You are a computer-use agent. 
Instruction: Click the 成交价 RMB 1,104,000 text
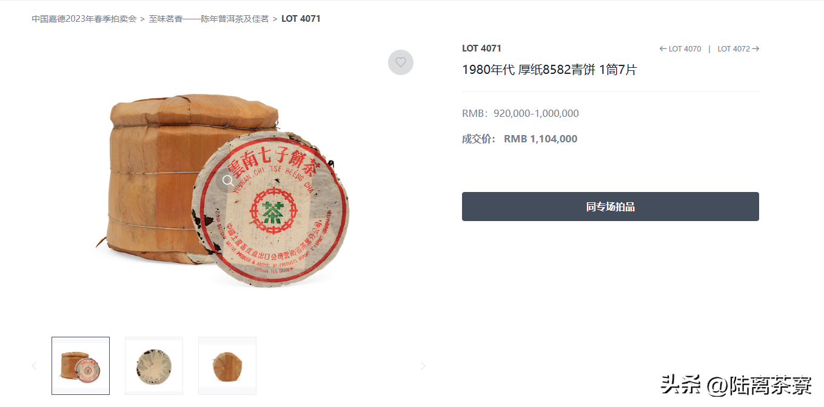(520, 139)
